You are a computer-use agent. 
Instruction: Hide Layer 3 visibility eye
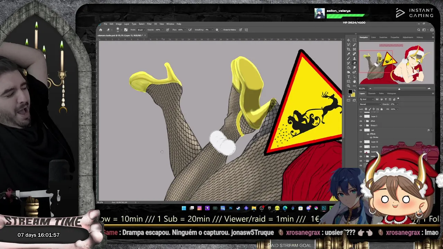click(361, 116)
